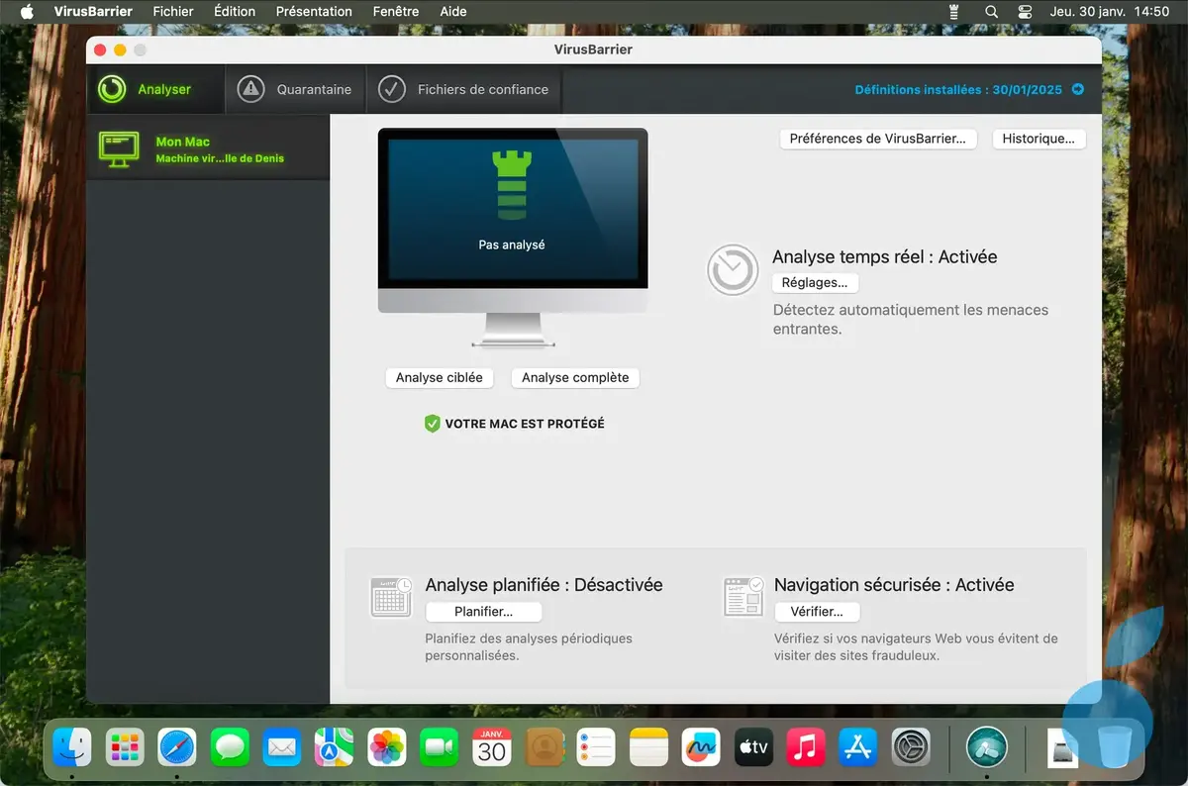Open the Quarantaine tab
This screenshot has height=786, width=1188.
[296, 90]
